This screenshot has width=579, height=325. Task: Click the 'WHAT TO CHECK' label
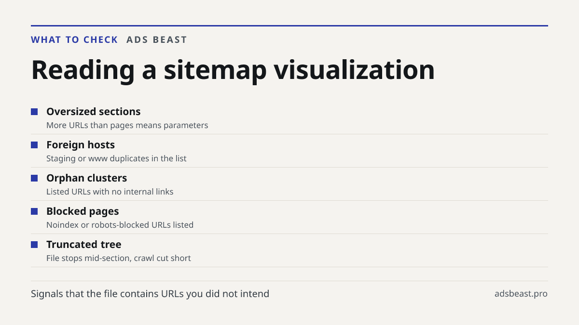(x=74, y=40)
